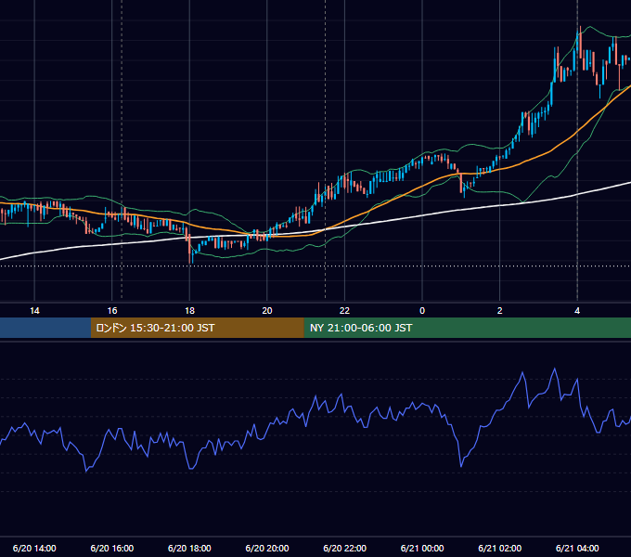Click hour label 0 on price chart axis
631x557 pixels.
click(x=422, y=311)
